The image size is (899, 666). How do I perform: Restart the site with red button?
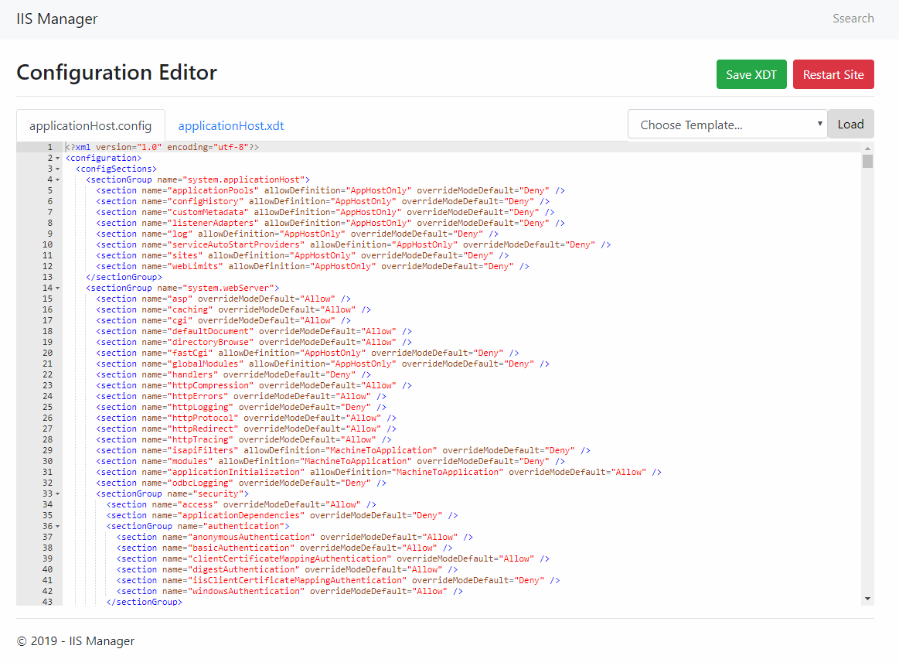point(833,74)
